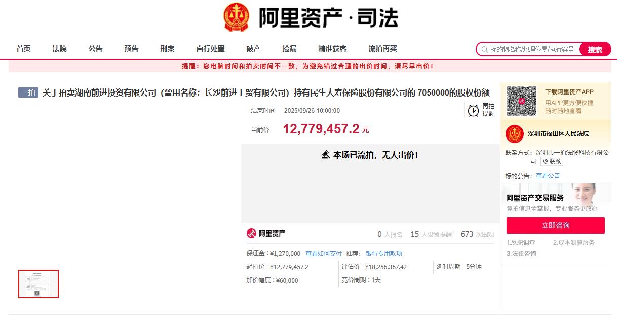Click the 0 人报名 counter
Screen dimensions: 617x324
390,234
